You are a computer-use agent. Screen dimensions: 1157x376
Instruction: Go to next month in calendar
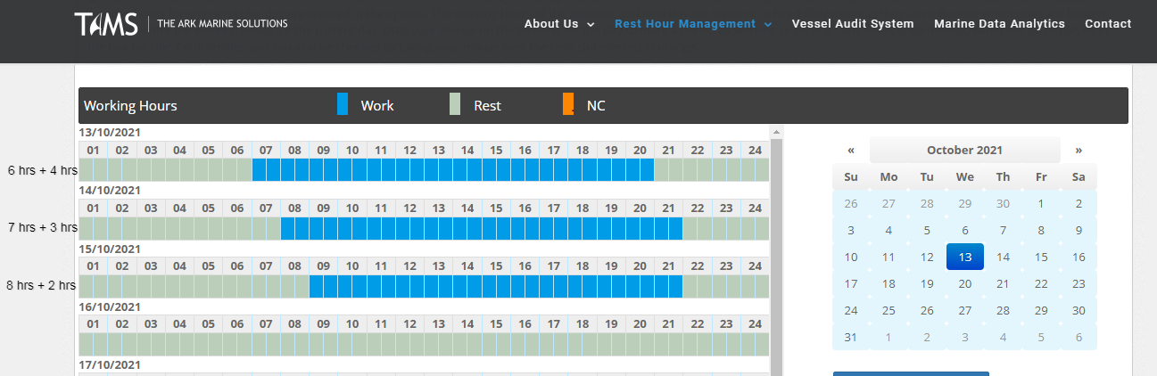pos(1078,151)
